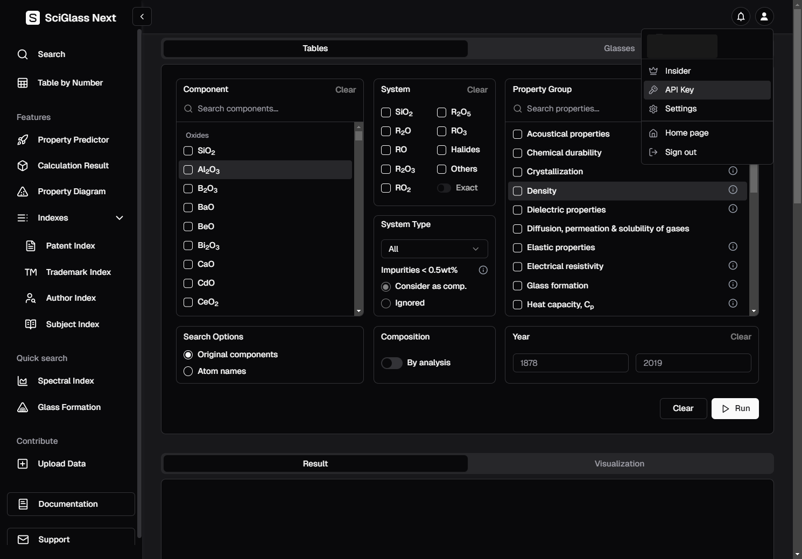The height and width of the screenshot is (559, 802).
Task: Click the Property Diagram triangle icon
Action: 23,192
